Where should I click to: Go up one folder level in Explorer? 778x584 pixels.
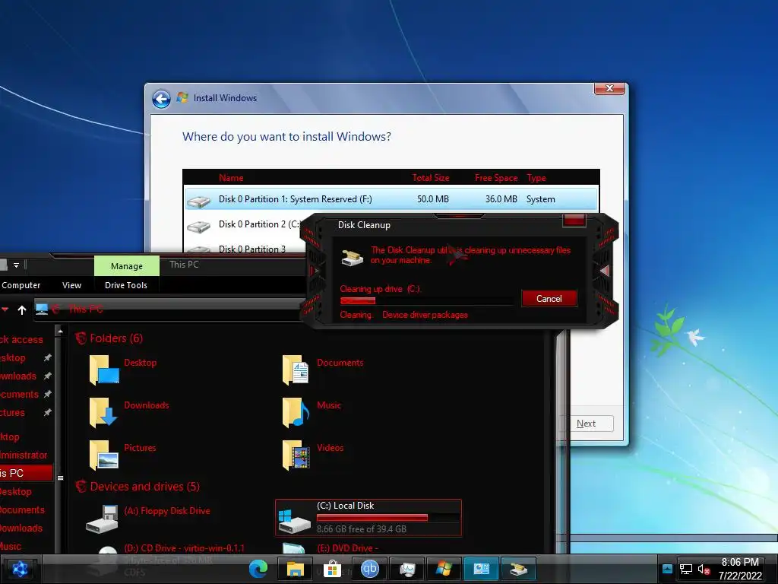pyautogui.click(x=22, y=310)
